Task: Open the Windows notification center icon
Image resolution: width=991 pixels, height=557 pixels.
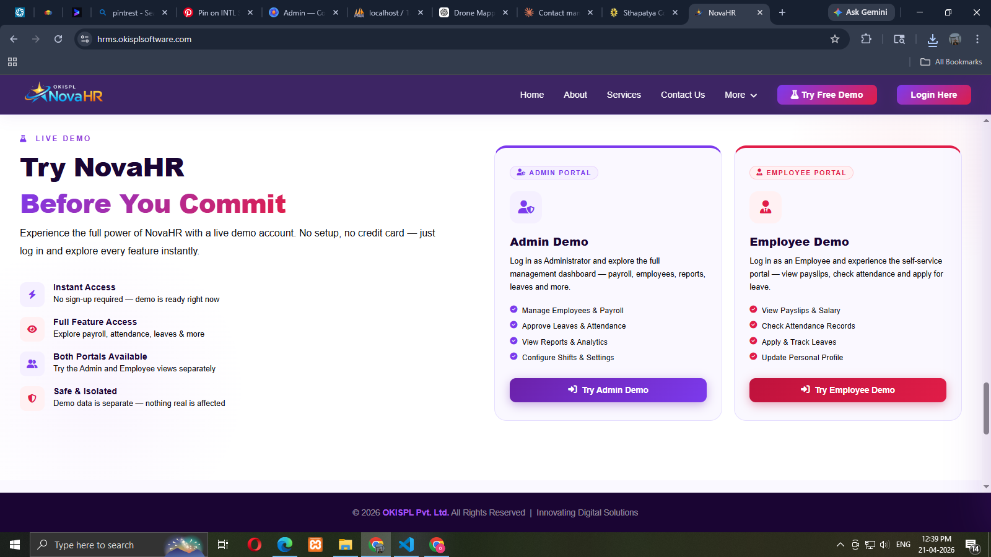Action: 972,545
